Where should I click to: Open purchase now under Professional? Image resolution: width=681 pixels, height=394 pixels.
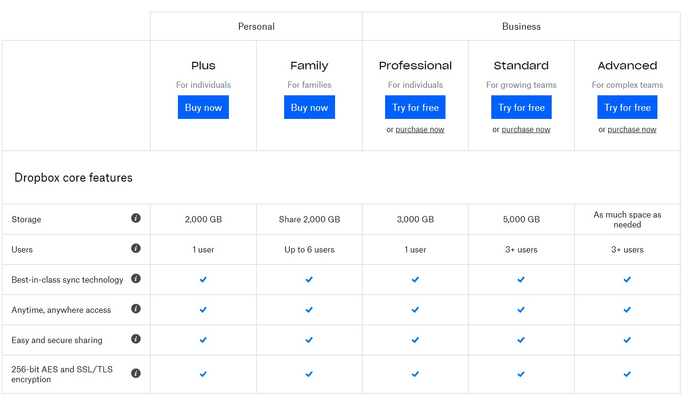click(420, 129)
